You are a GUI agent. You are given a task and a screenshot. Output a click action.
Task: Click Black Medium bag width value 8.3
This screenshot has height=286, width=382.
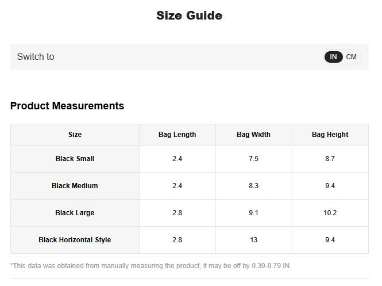coord(253,186)
